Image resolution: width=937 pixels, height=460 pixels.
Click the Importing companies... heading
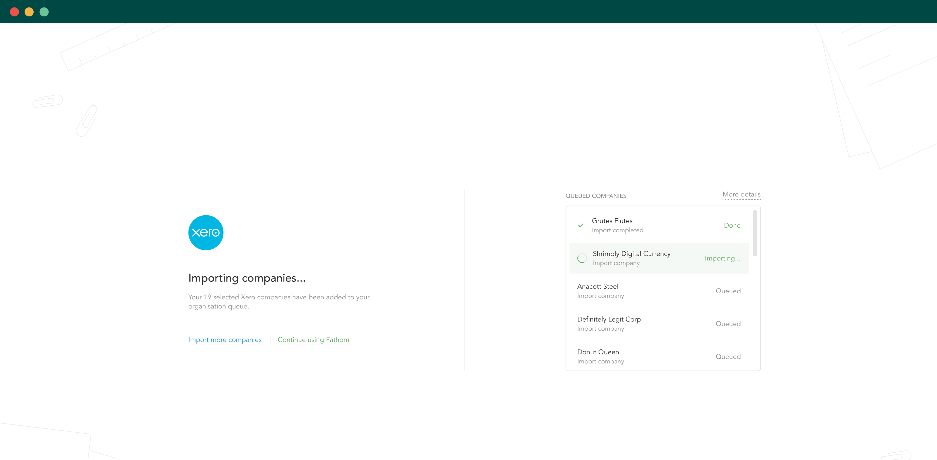tap(246, 278)
